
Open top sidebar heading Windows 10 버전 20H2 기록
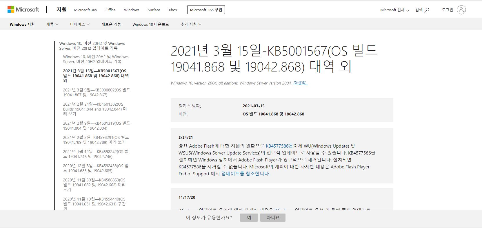(x=92, y=46)
